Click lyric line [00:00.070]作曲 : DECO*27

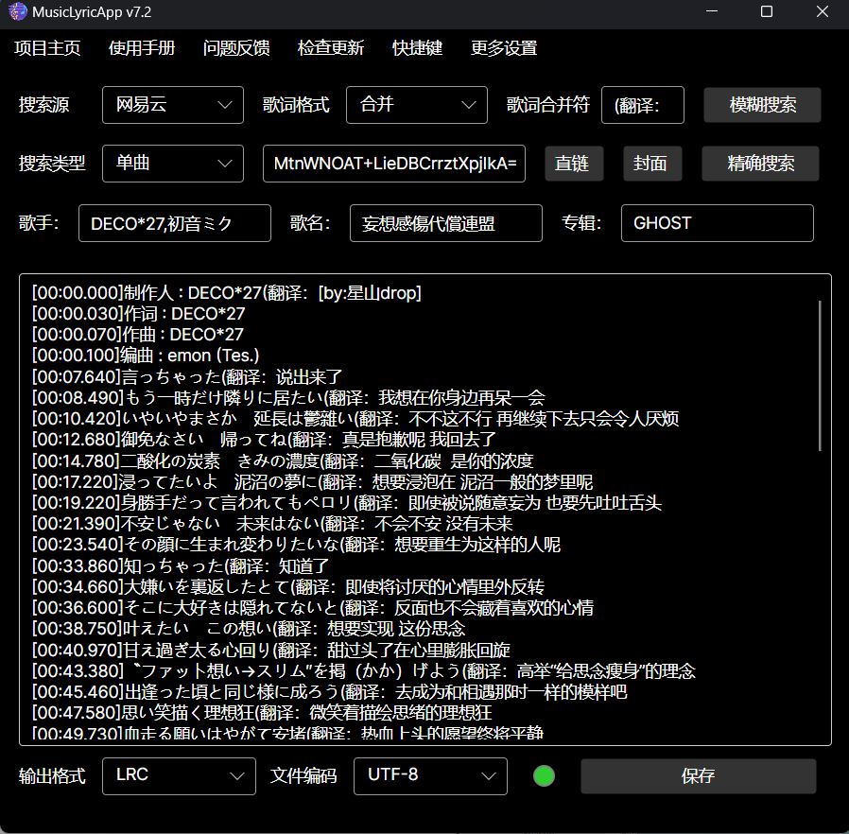(x=137, y=335)
